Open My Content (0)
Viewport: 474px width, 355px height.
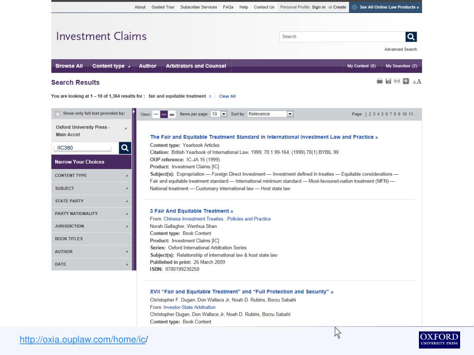[361, 66]
